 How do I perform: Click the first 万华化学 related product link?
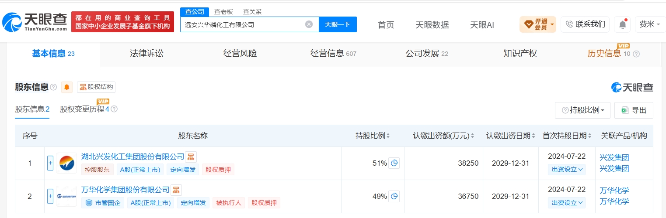tap(614, 191)
